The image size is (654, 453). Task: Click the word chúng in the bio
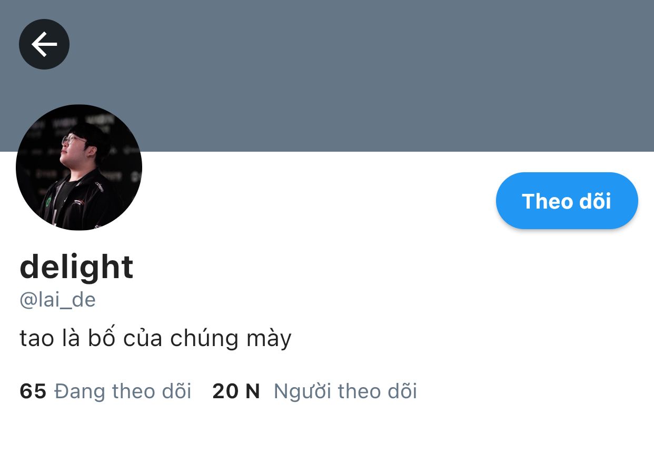[204, 338]
